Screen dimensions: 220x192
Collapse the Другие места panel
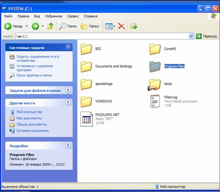point(68,102)
